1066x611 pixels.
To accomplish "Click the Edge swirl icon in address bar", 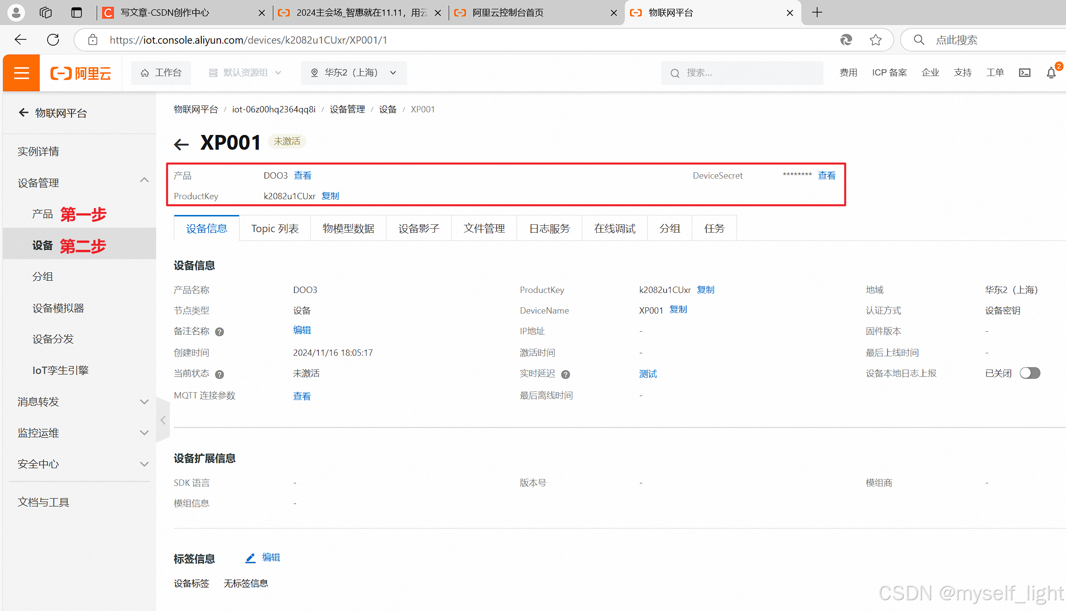I will (x=846, y=40).
